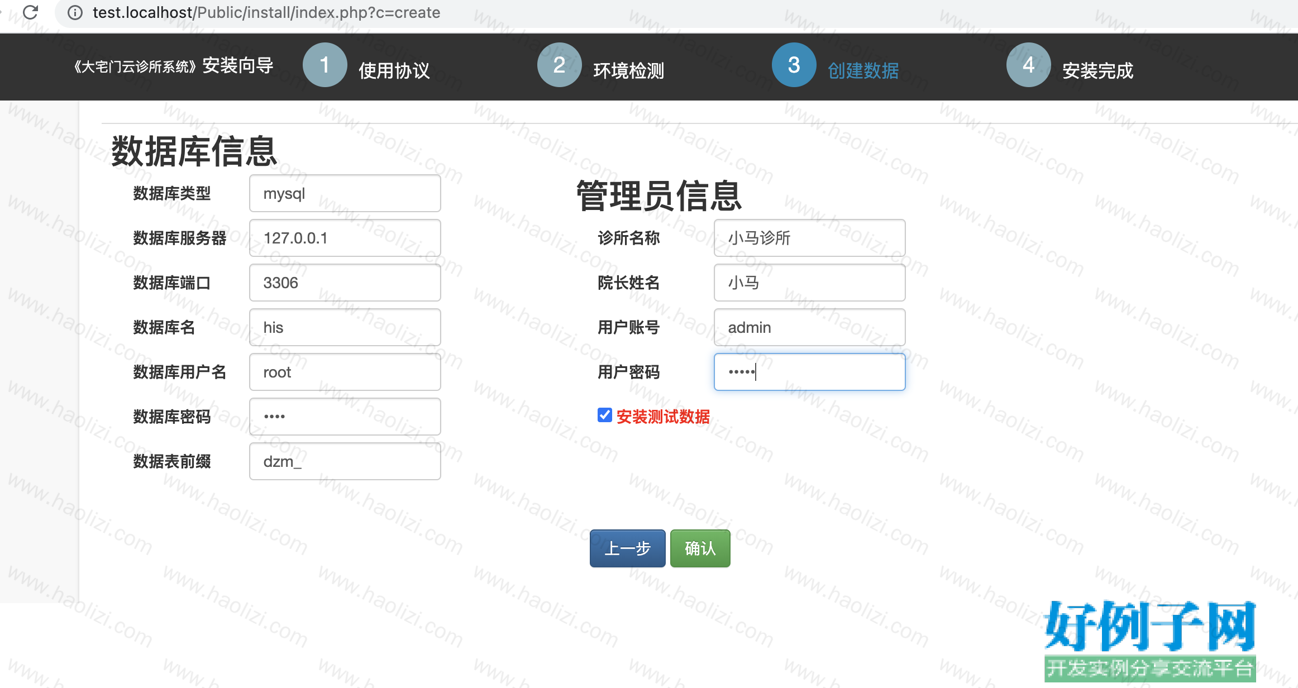
Task: Submit with the green 确认 button
Action: 700,548
